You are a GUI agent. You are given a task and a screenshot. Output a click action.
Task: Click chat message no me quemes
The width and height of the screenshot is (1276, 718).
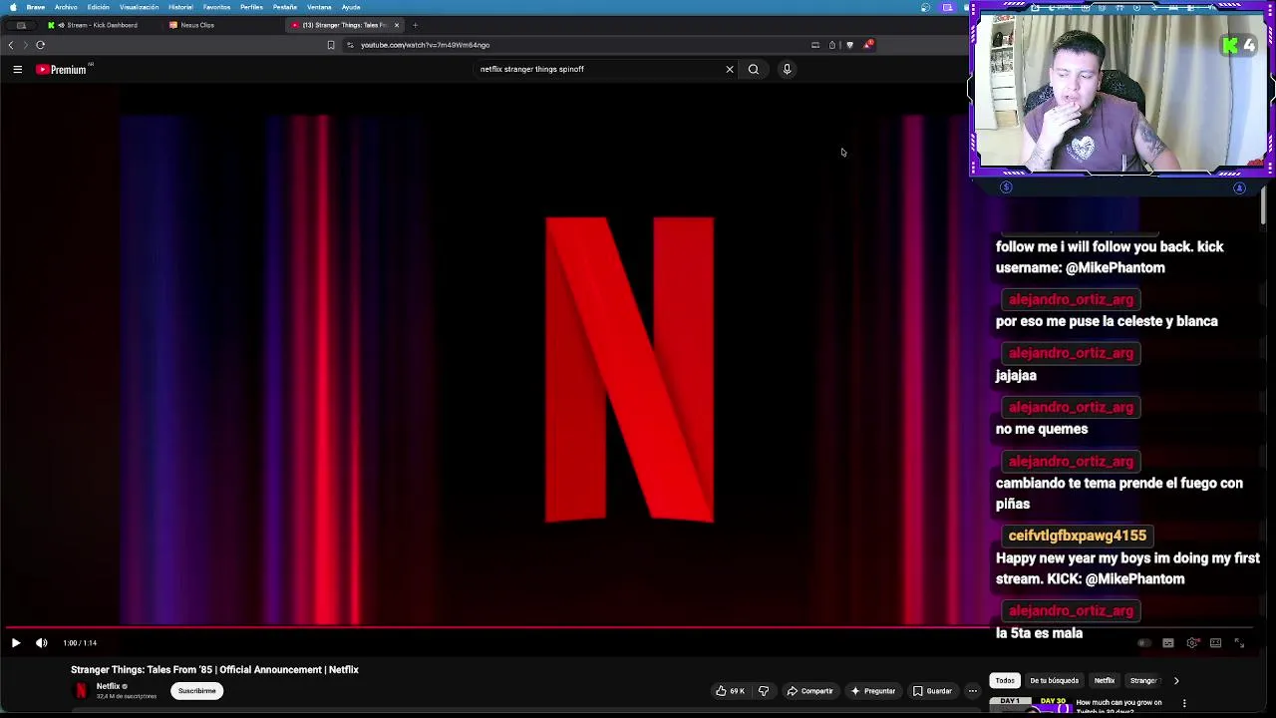(1042, 429)
